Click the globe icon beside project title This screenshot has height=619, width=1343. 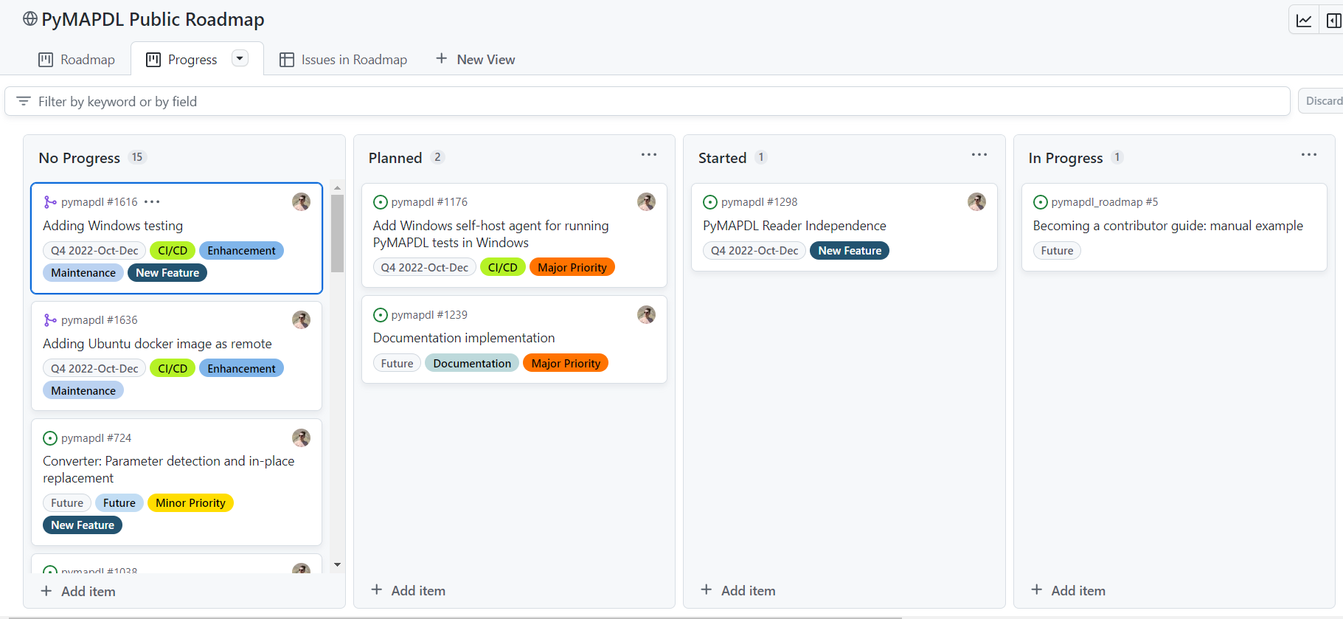pyautogui.click(x=30, y=19)
